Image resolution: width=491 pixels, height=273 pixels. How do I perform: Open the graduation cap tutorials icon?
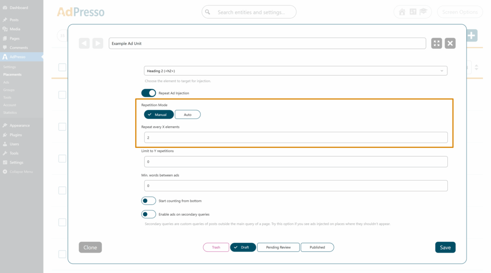click(x=423, y=12)
